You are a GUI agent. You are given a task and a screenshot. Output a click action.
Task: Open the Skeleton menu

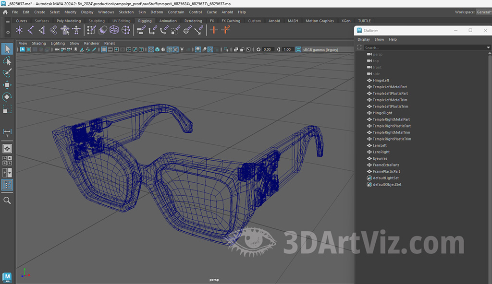click(126, 12)
